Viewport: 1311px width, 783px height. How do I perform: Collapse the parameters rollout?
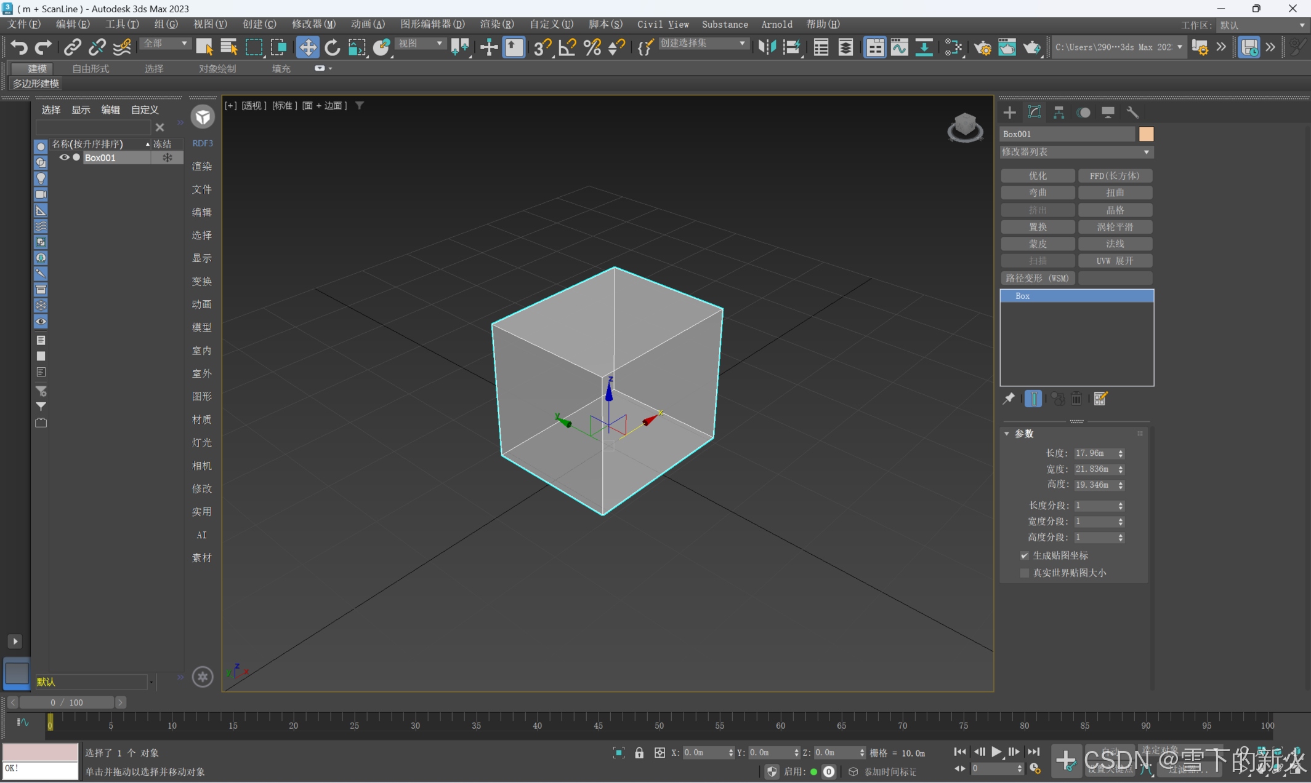(1007, 434)
